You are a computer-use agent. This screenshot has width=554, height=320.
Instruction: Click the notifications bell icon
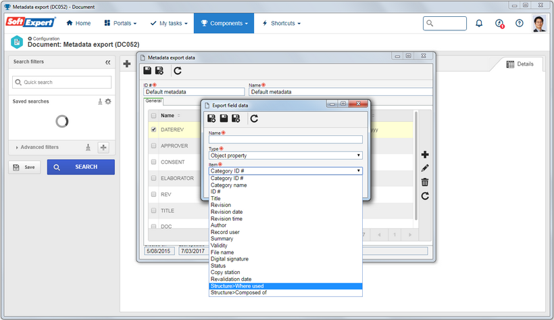[479, 24]
